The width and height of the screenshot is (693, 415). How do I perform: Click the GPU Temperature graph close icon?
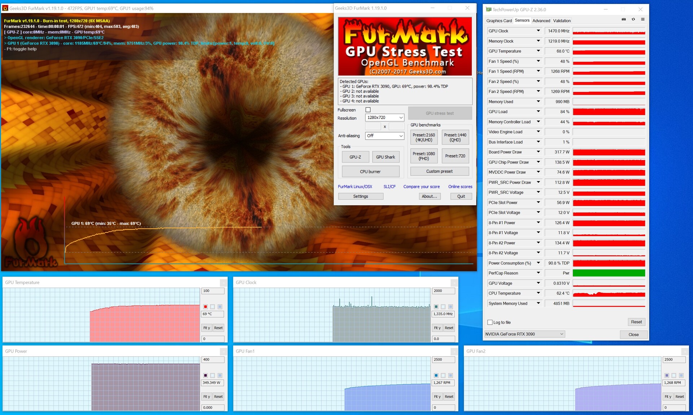point(223,283)
